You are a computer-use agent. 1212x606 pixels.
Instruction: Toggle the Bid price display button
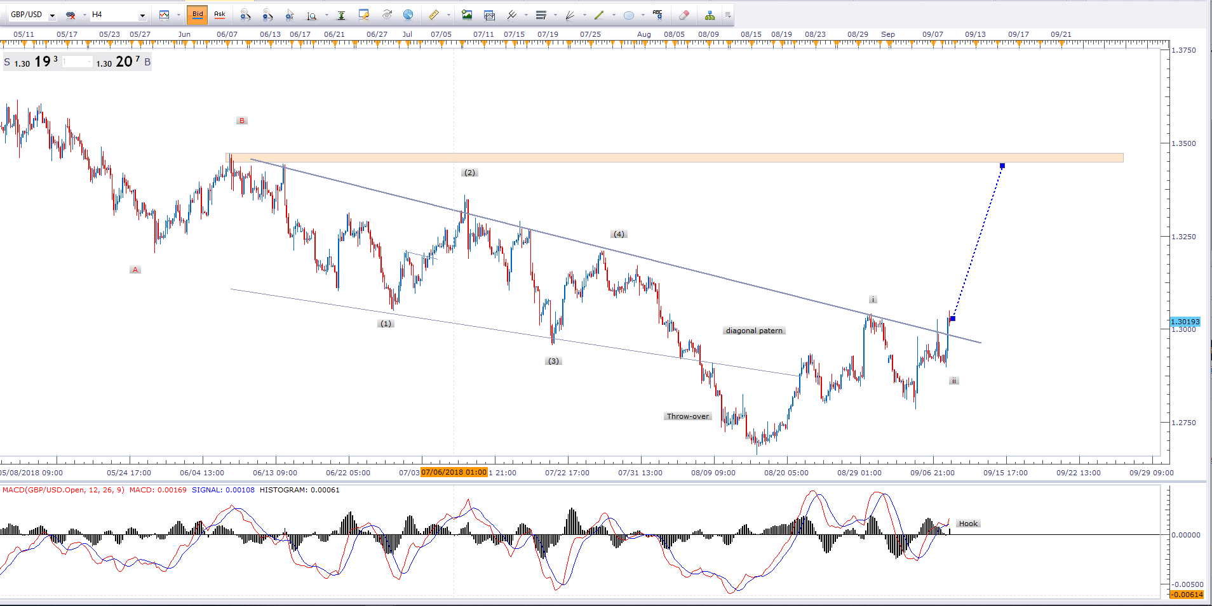198,15
